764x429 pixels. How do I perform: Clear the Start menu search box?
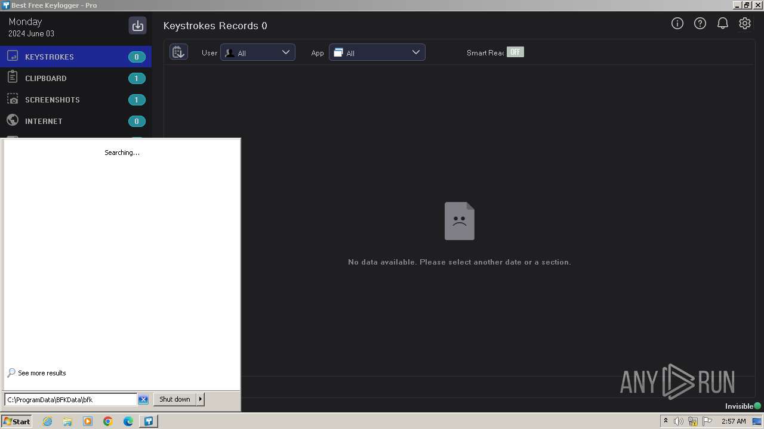[x=143, y=400]
